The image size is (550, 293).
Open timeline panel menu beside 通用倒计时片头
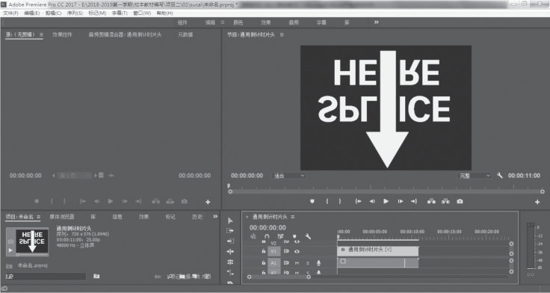pos(292,217)
